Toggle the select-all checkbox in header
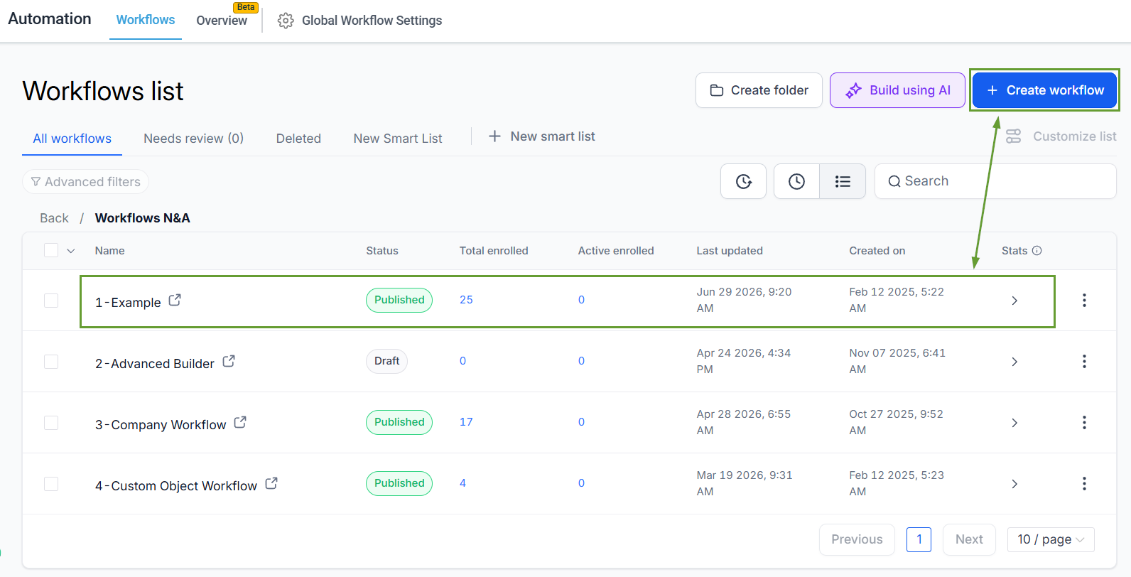 click(51, 250)
